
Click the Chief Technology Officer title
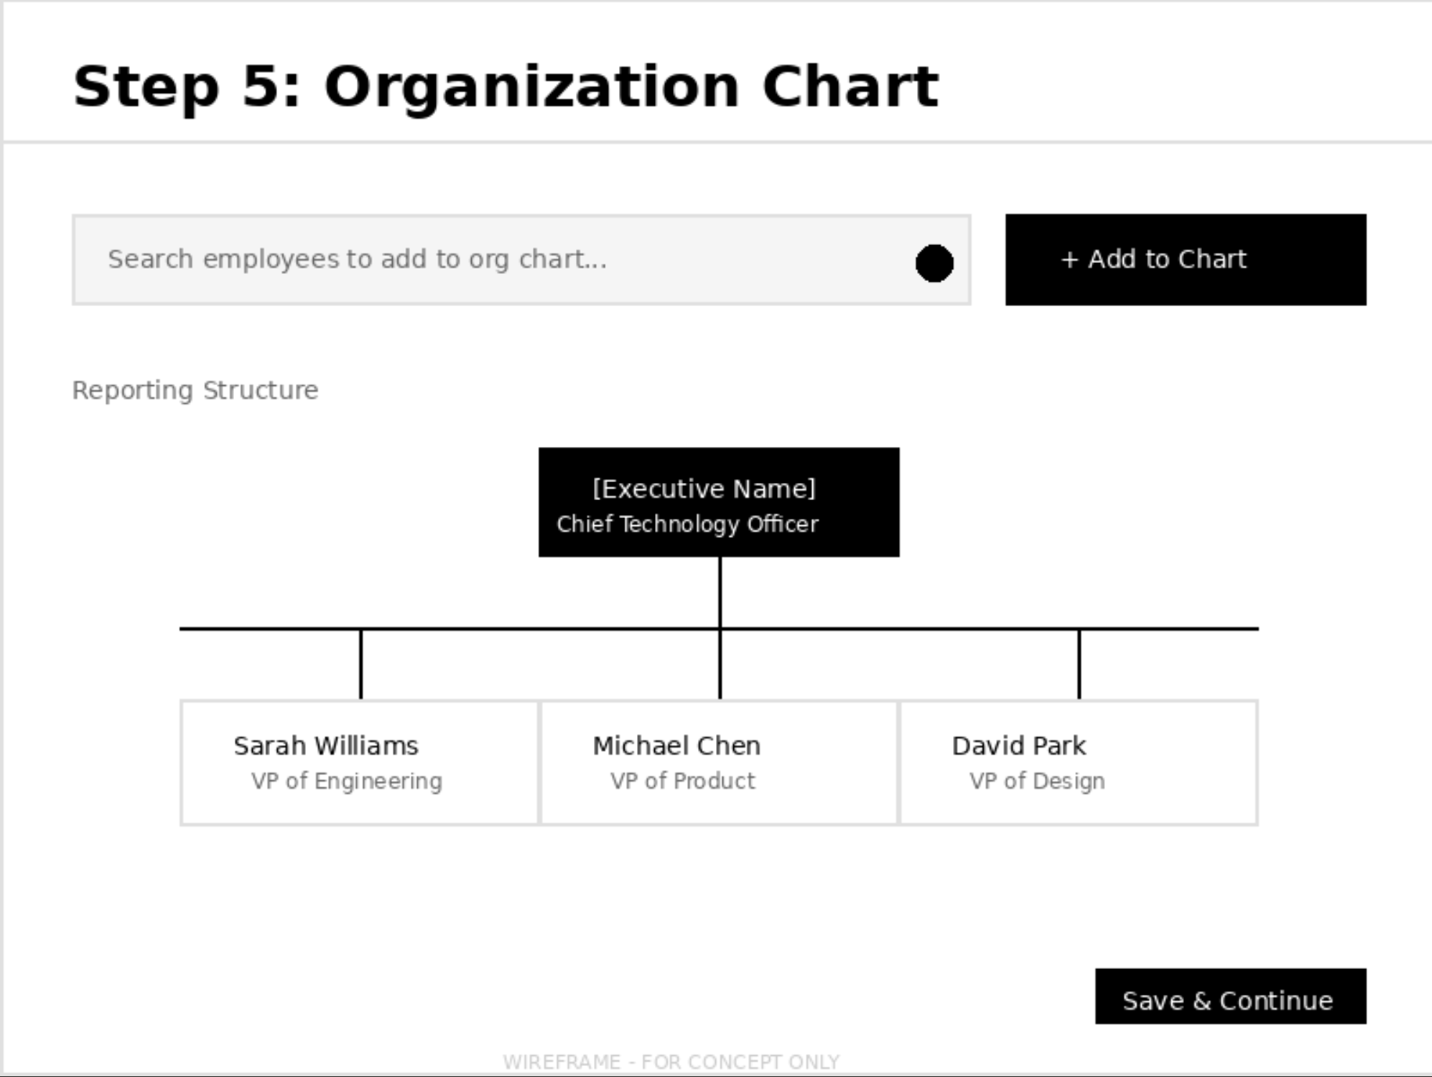(x=687, y=524)
